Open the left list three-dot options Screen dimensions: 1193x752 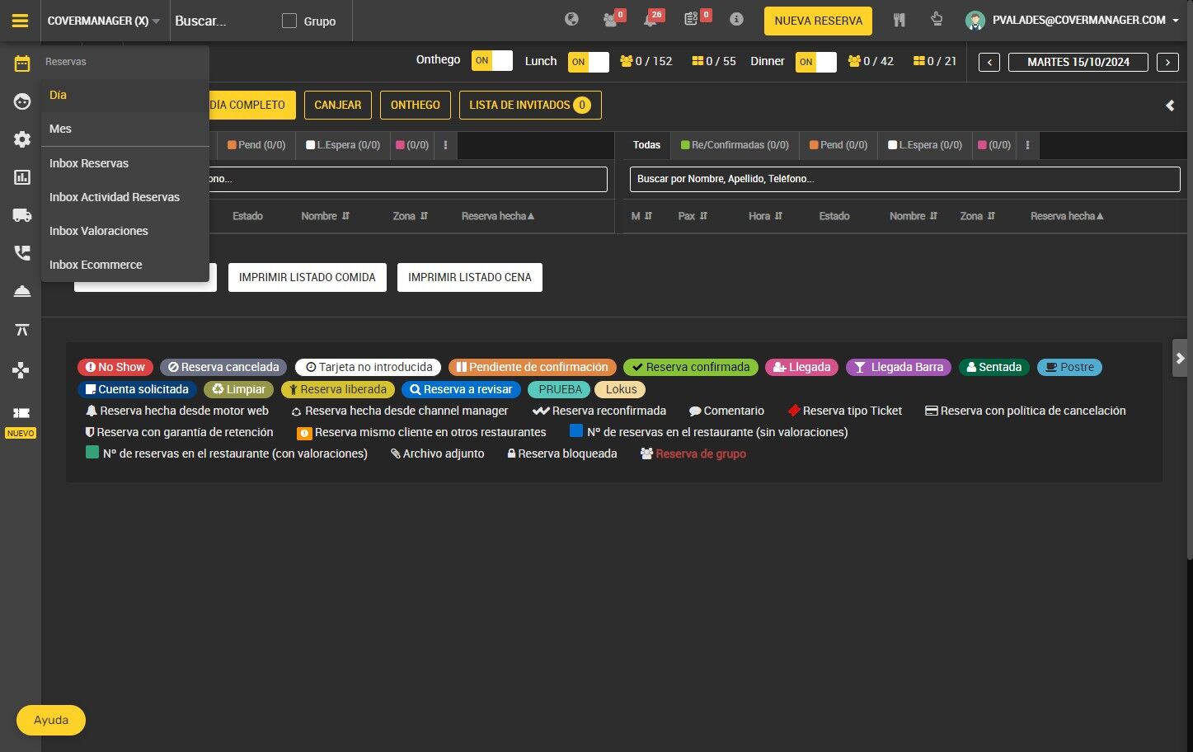[x=445, y=145]
